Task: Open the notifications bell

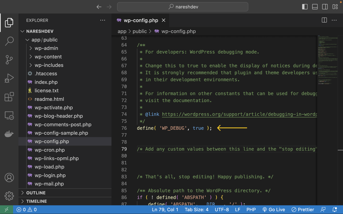Action: click(x=334, y=210)
